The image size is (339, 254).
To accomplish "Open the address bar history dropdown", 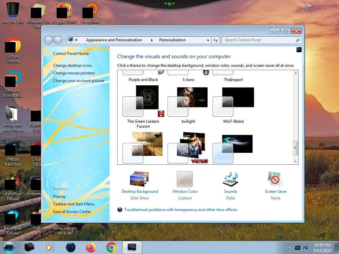I will [208, 40].
